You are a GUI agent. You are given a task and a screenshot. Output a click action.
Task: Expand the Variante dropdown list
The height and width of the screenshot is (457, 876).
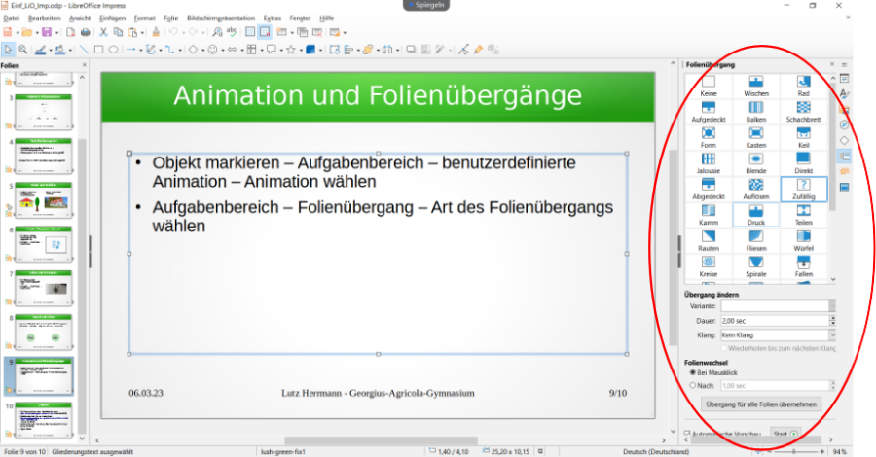[x=831, y=305]
